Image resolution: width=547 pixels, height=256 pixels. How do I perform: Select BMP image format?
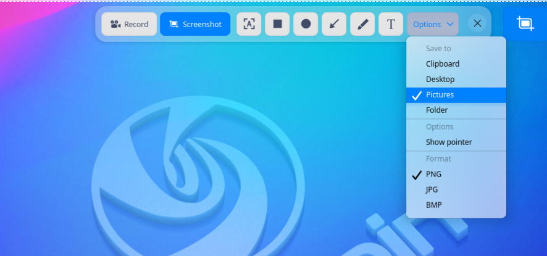click(x=456, y=205)
